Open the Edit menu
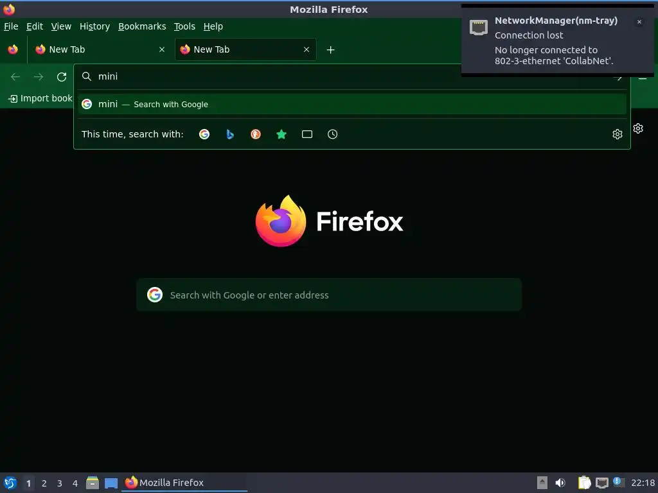This screenshot has height=493, width=658. point(35,26)
